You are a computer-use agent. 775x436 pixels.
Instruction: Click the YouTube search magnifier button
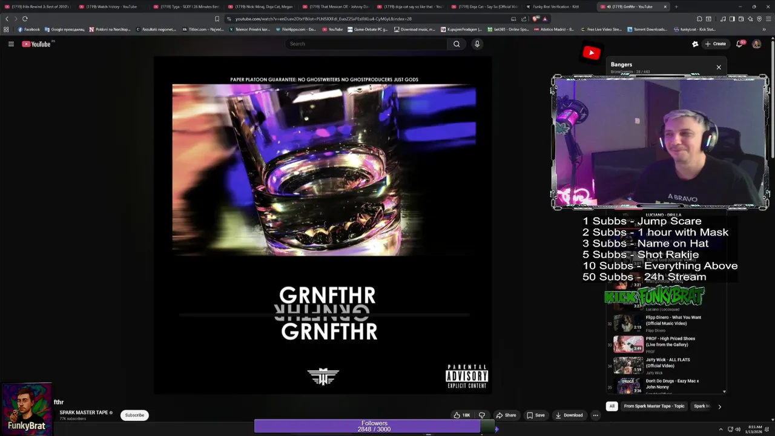click(457, 44)
